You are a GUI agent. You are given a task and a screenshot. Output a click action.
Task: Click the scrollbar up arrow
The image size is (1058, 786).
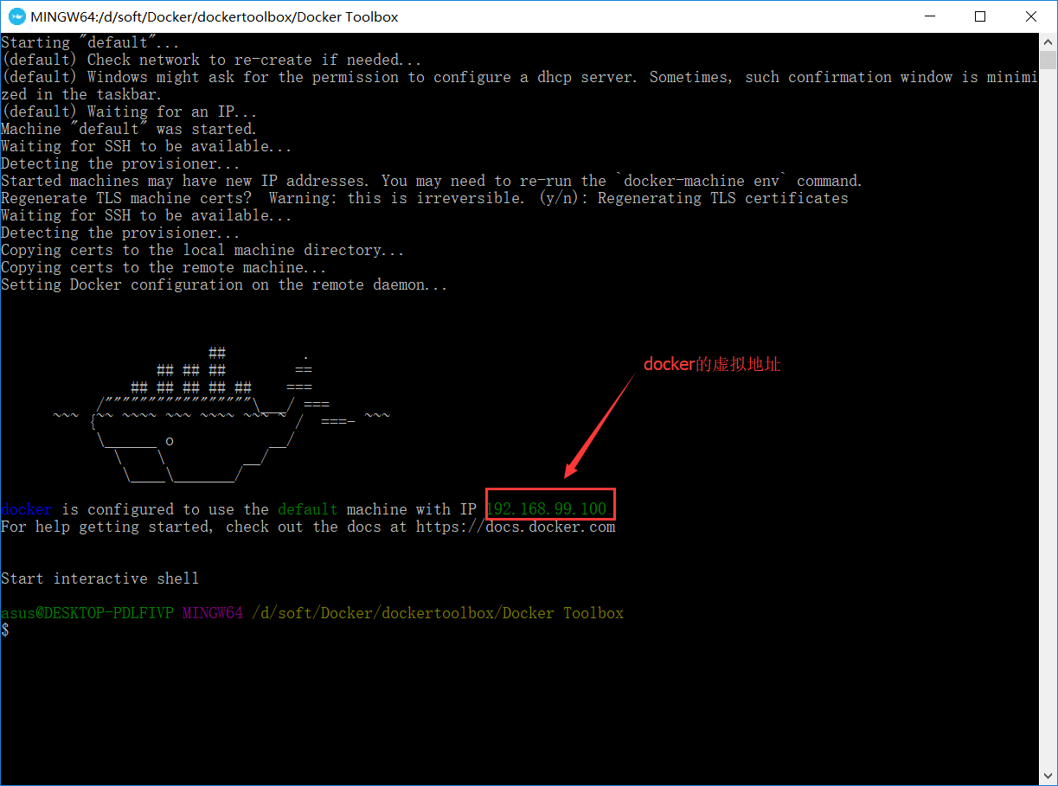pyautogui.click(x=1048, y=42)
